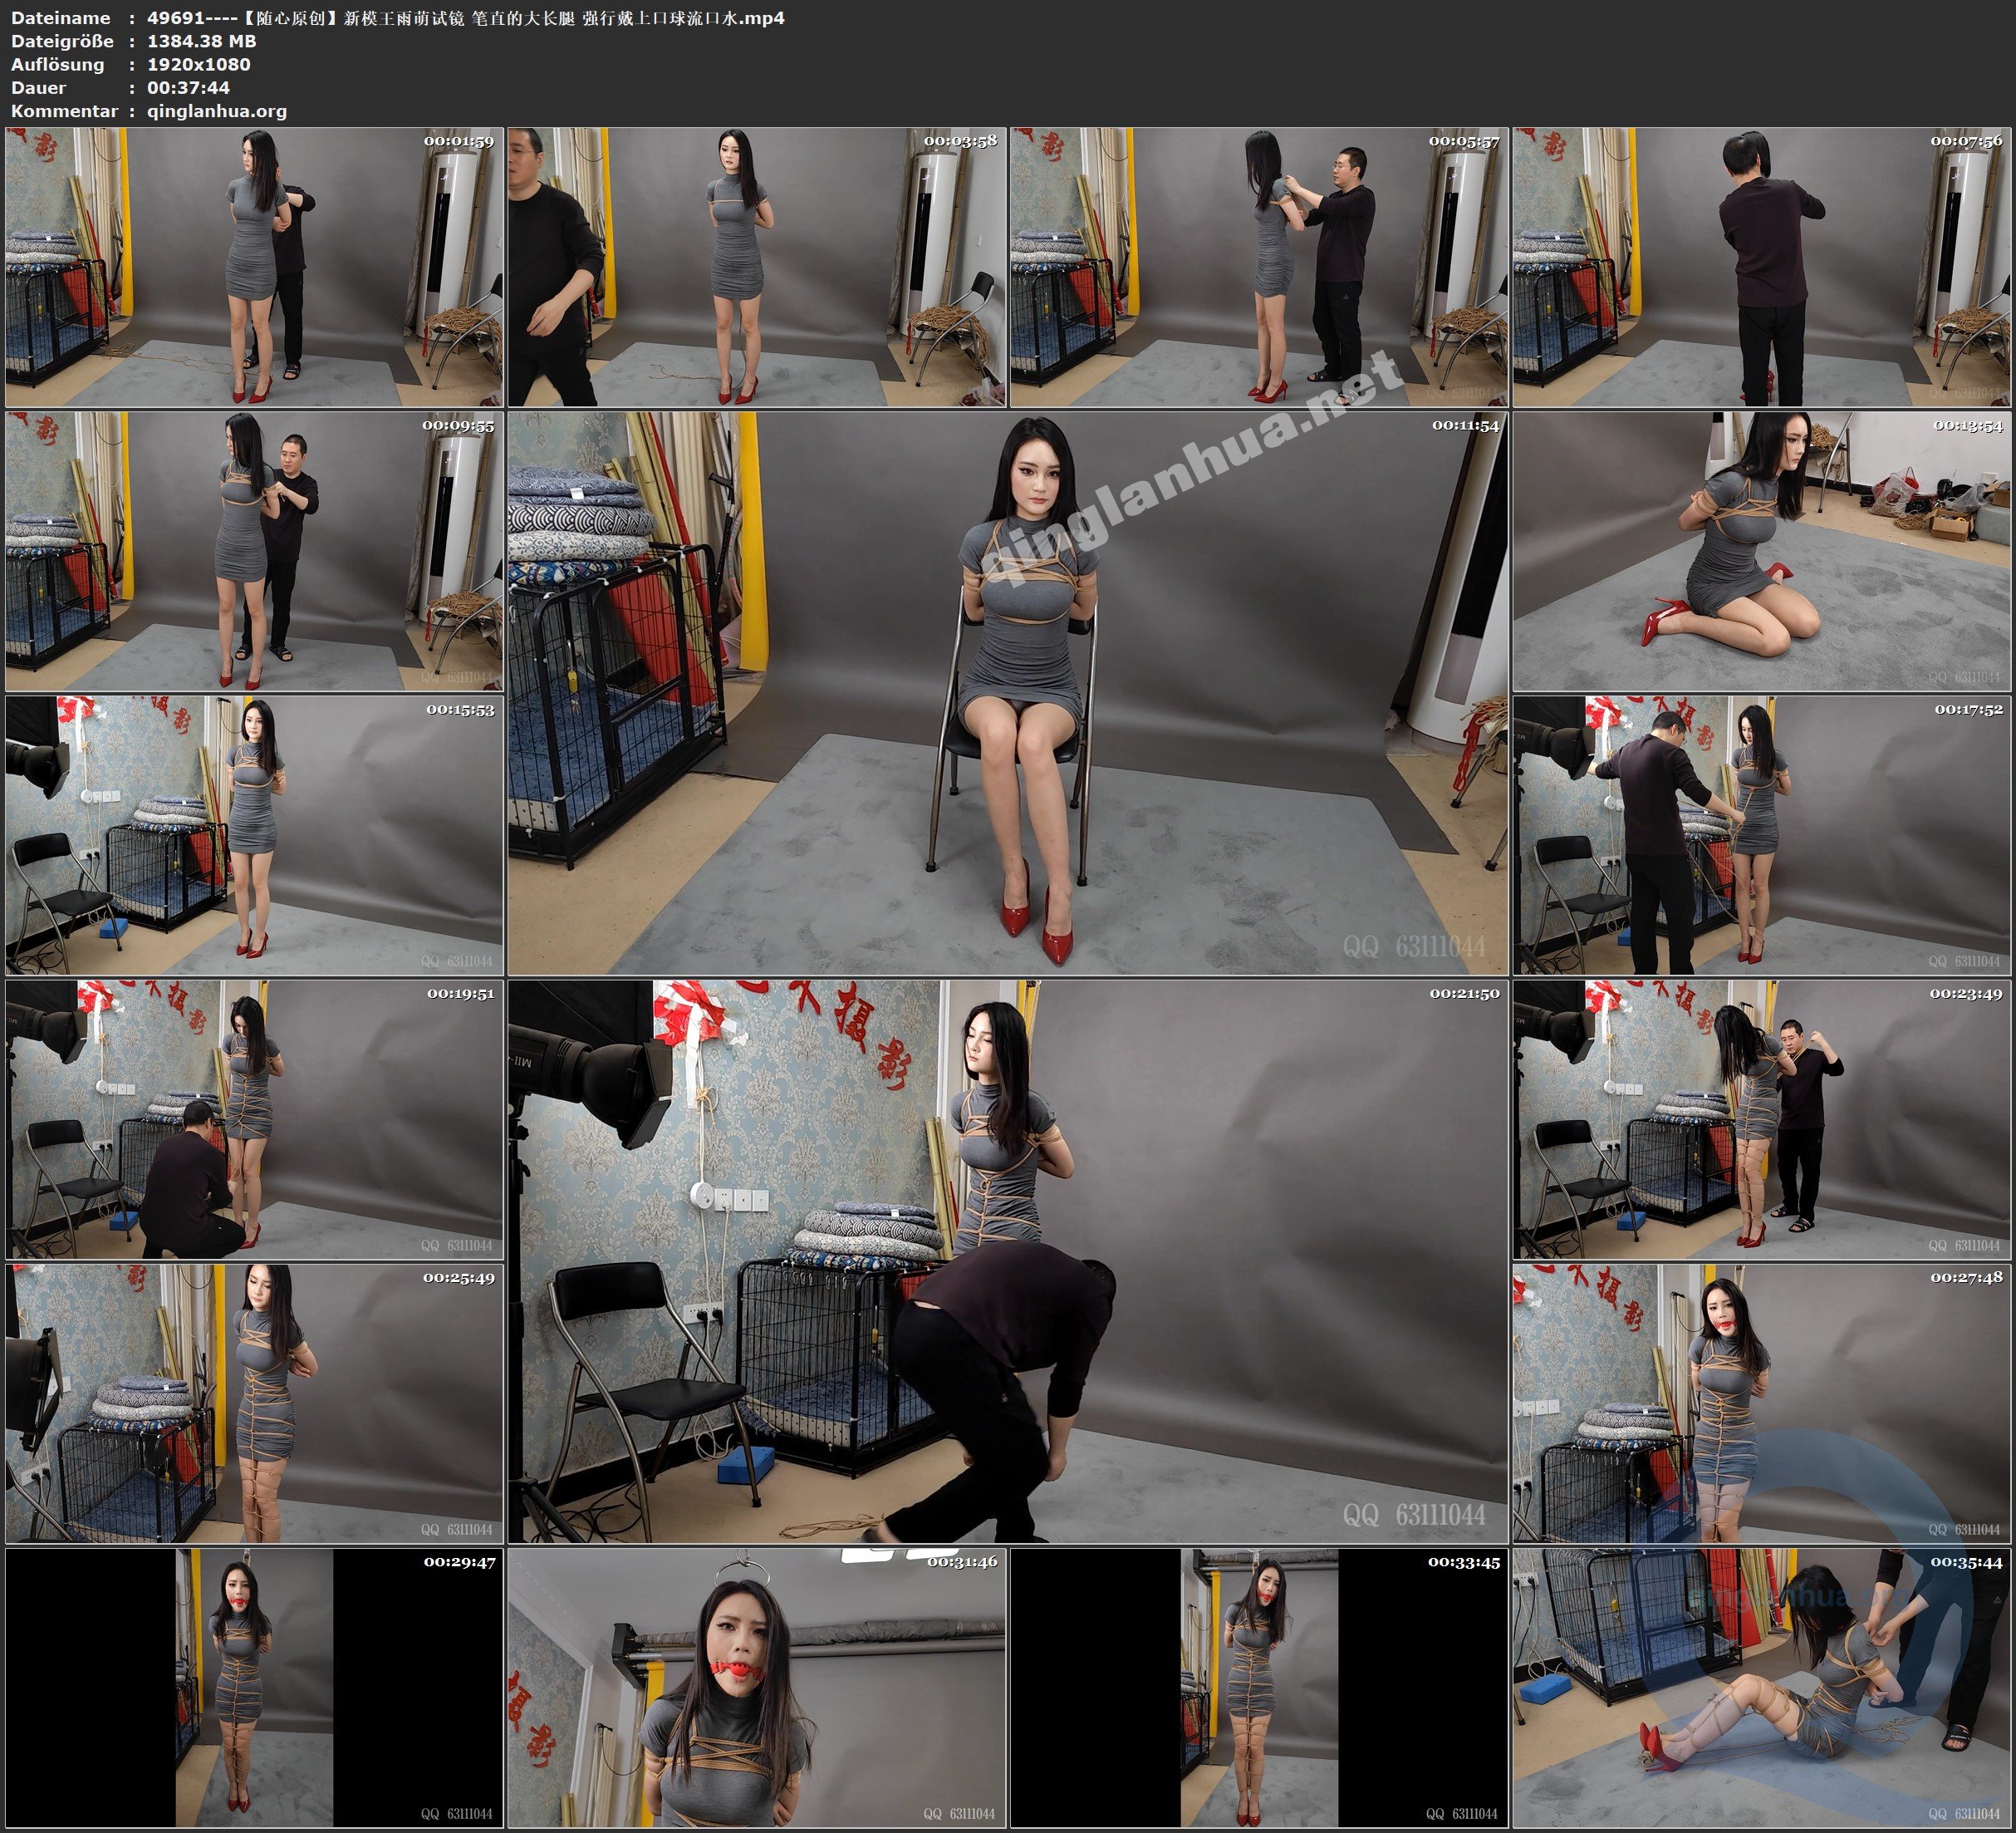Click the 00:35:44 timestamp label
This screenshot has height=1833, width=2016.
[x=1966, y=1562]
